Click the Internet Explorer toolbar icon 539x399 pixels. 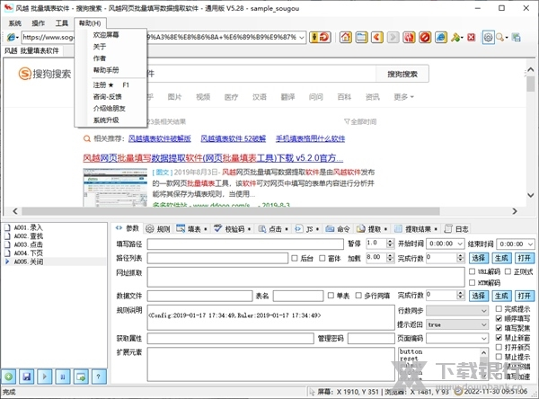pos(441,37)
